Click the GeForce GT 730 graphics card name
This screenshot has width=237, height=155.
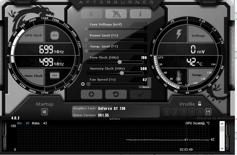(x=112, y=108)
